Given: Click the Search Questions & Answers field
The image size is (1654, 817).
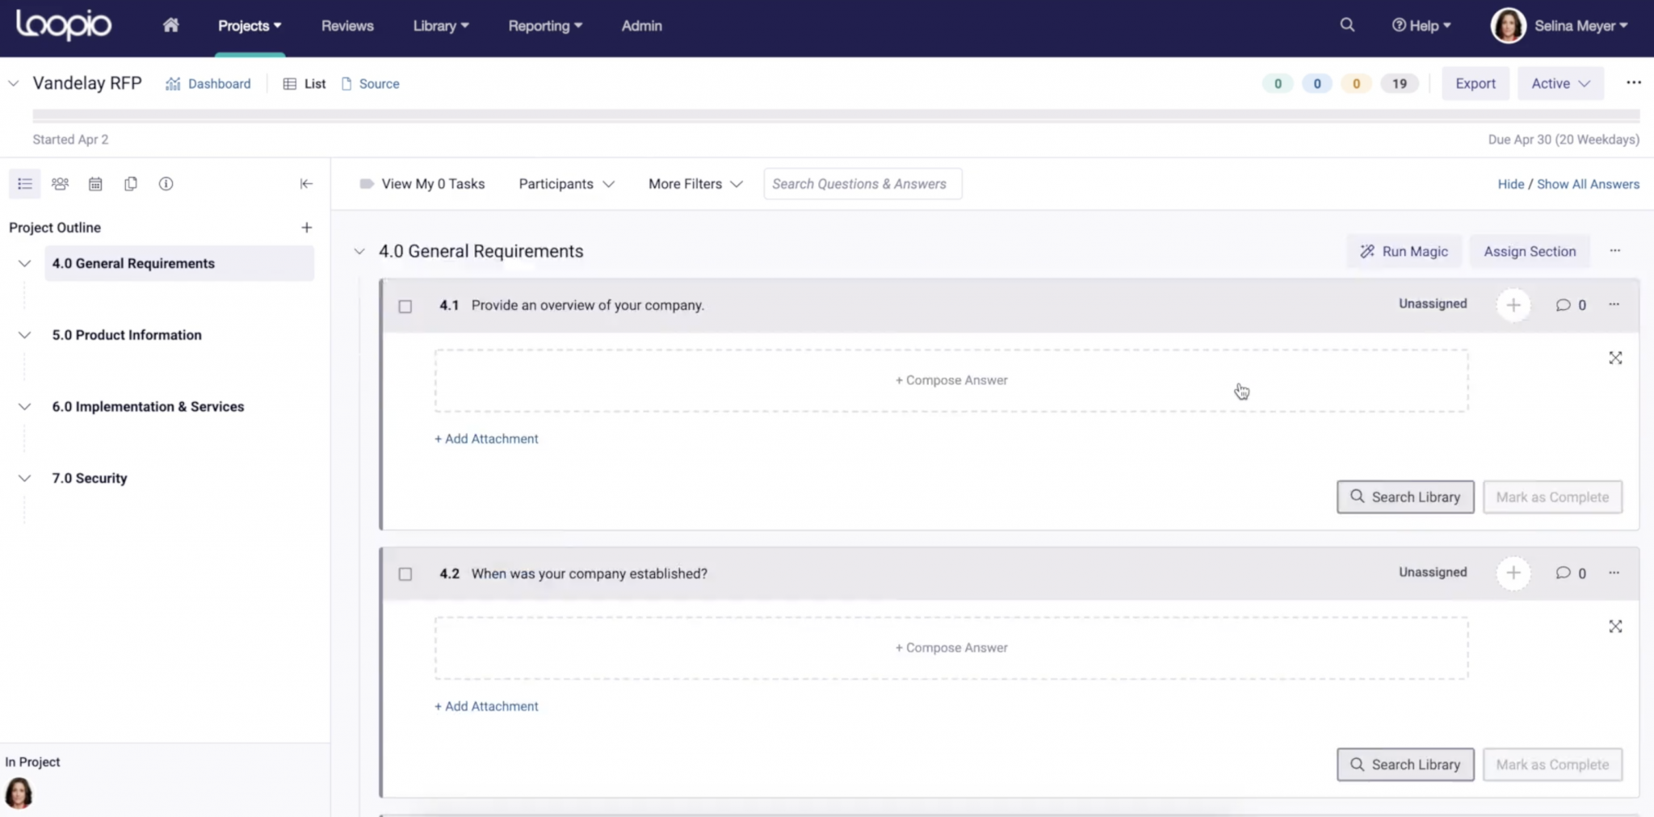Looking at the screenshot, I should click(862, 184).
